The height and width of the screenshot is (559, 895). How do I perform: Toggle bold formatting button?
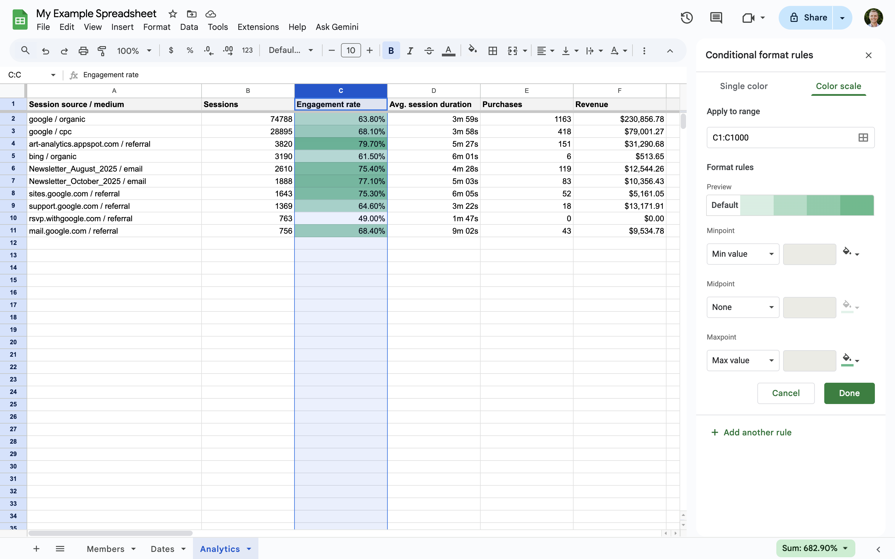(x=391, y=51)
